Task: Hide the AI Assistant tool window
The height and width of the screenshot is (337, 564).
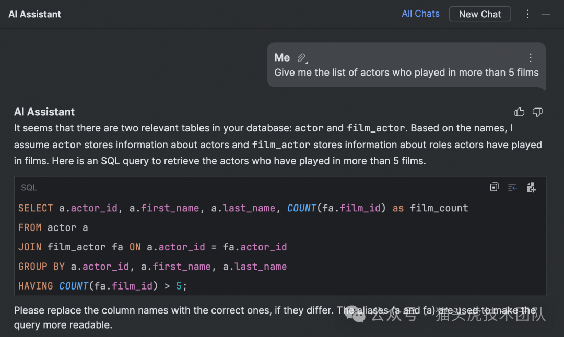Action: (546, 14)
